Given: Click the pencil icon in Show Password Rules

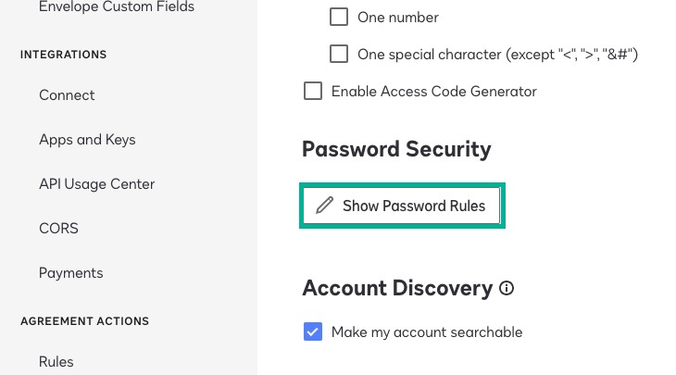Looking at the screenshot, I should [x=325, y=206].
